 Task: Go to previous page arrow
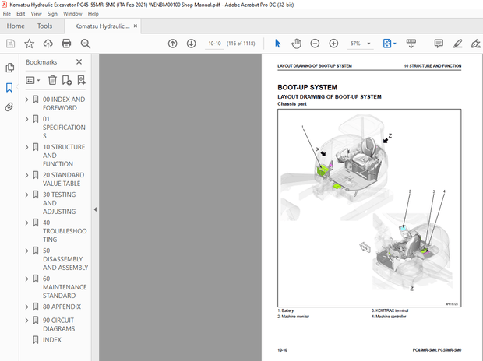coord(172,44)
